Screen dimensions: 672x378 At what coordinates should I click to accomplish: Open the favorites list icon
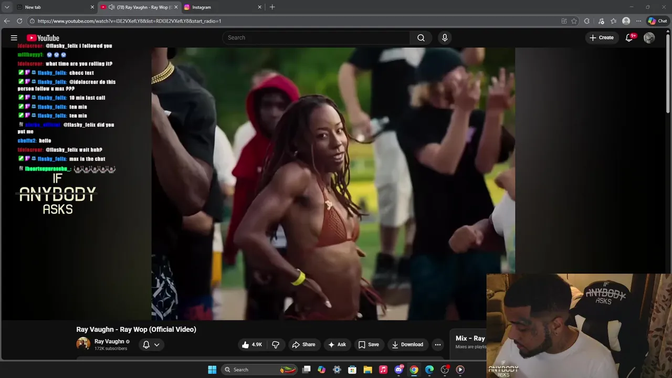pyautogui.click(x=613, y=21)
